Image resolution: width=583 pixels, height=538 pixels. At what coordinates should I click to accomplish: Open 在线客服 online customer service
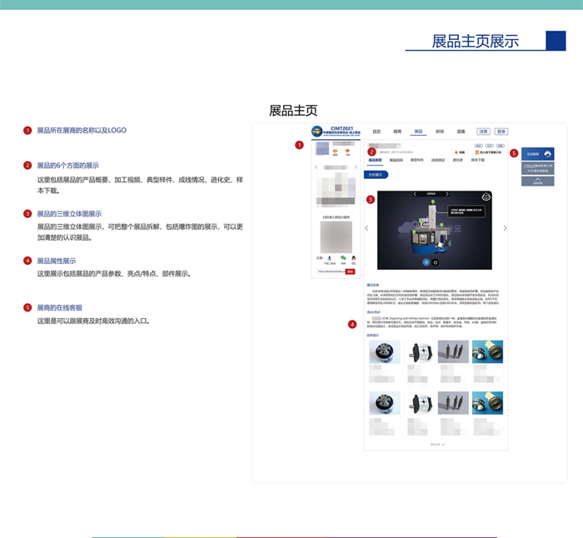537,153
